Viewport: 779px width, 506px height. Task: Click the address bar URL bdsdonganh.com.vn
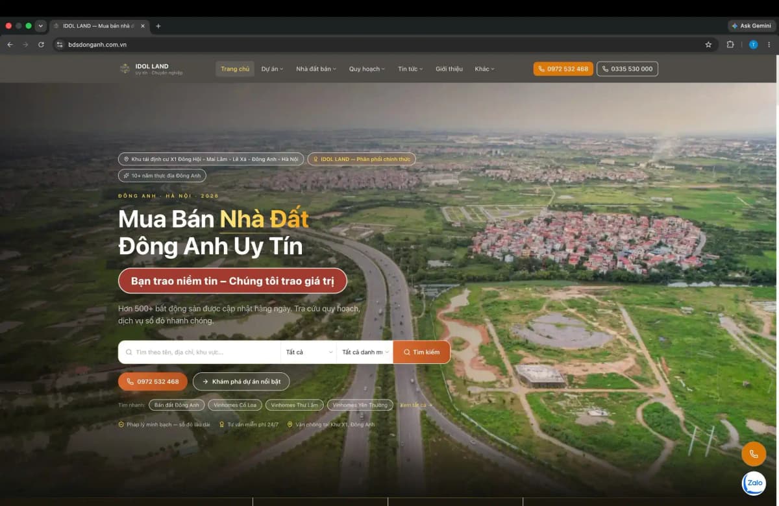[97, 45]
